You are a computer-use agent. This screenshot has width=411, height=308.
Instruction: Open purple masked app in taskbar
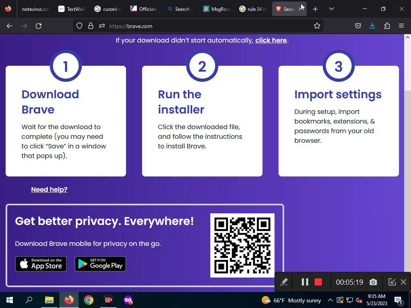128,300
